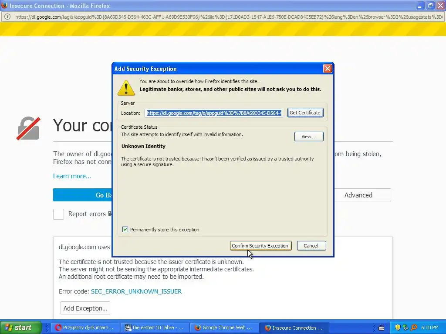
Task: Click the Confirm Security Exception button
Action: [260, 246]
